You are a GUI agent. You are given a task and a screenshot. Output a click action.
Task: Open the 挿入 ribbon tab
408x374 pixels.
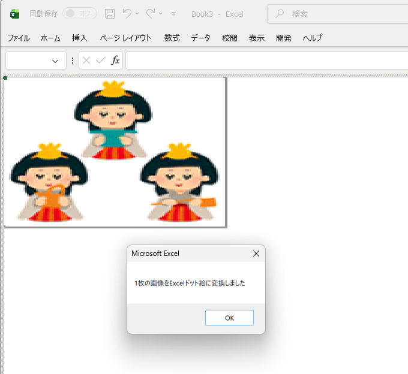point(80,38)
